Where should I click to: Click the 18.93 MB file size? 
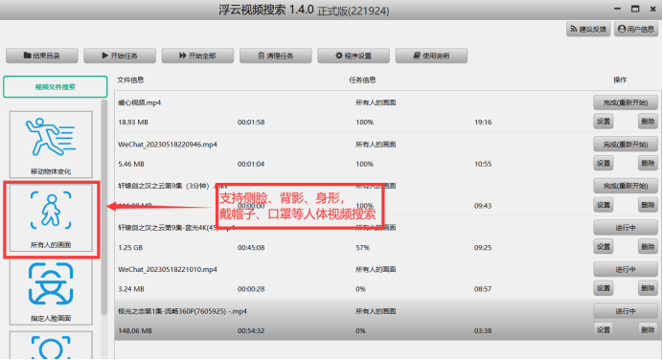[x=133, y=123]
